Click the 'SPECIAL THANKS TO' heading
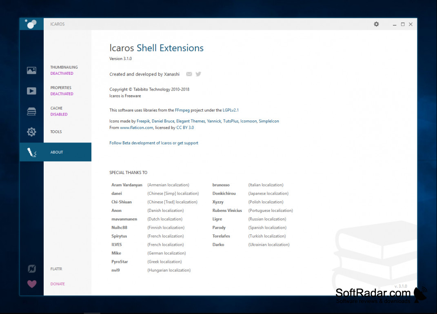Screen dimensions: 437x314 [128, 173]
